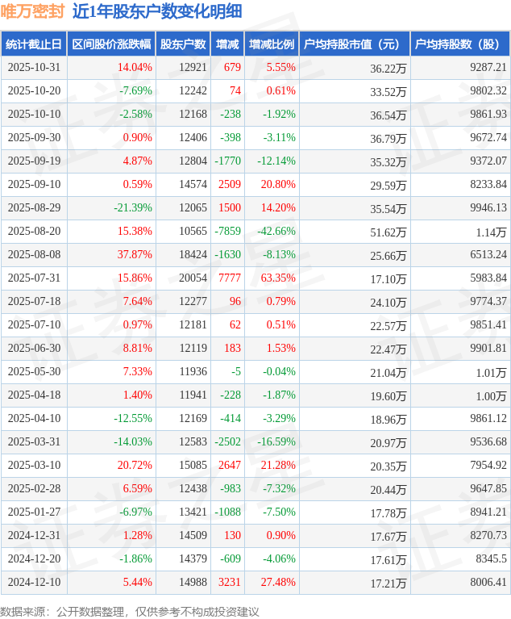Viewport: 511px width, 619px height.
Task: Click the 增减 column header
Action: coord(227,44)
